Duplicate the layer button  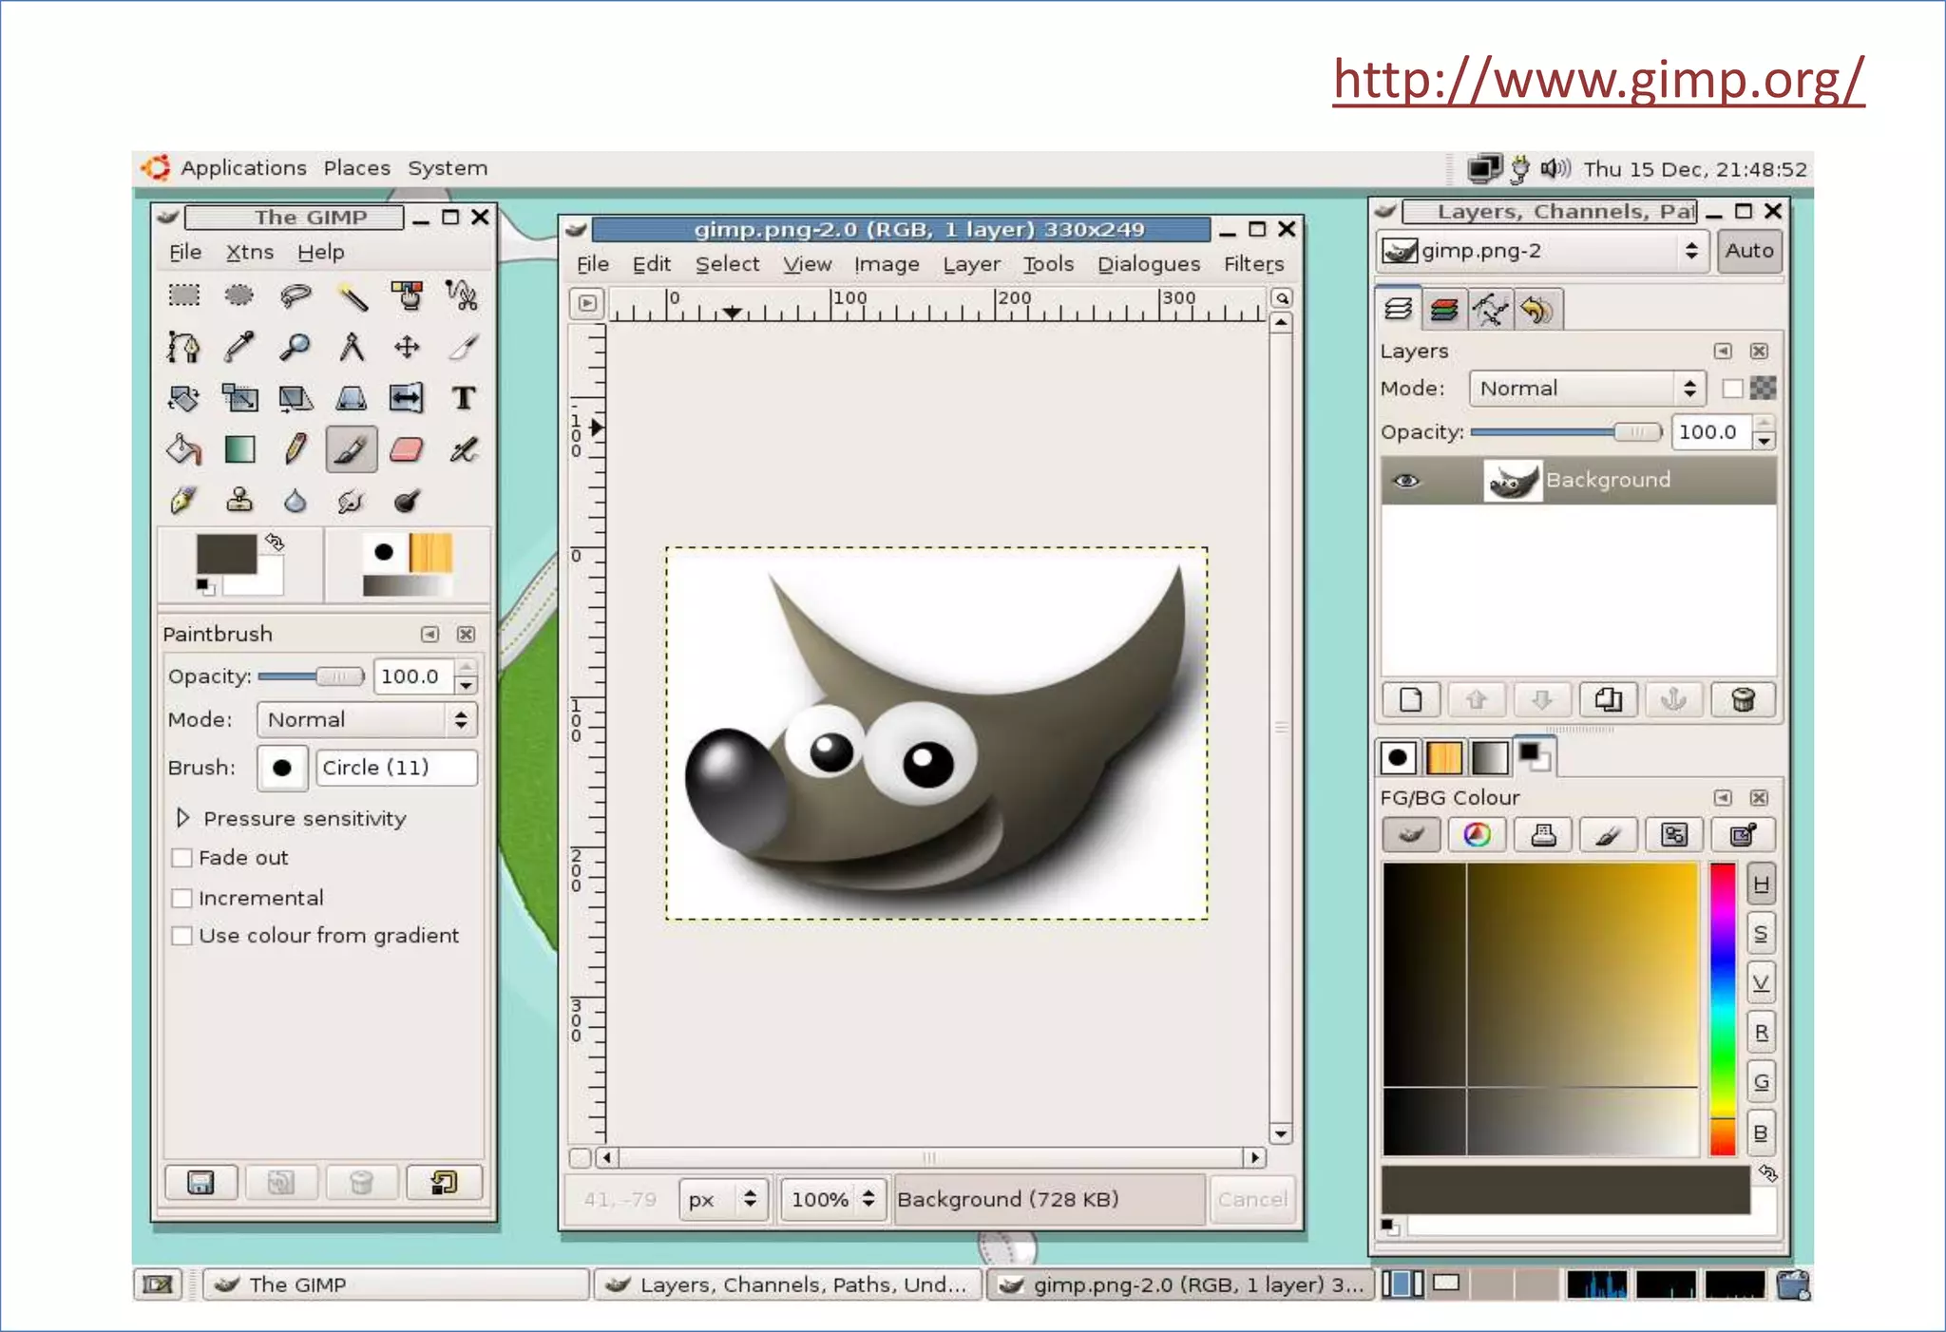pos(1608,700)
